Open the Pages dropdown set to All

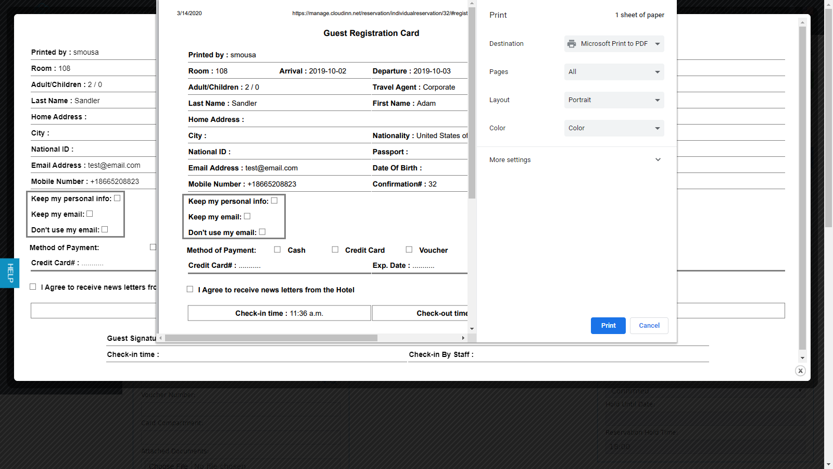[x=614, y=72]
